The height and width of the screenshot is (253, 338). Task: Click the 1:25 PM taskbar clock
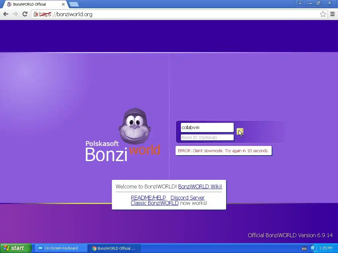pos(326,248)
